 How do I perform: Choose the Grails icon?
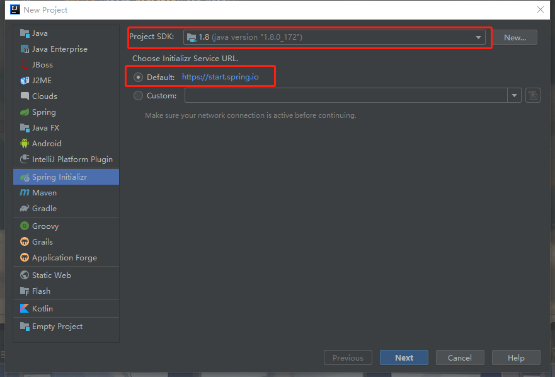coord(25,241)
